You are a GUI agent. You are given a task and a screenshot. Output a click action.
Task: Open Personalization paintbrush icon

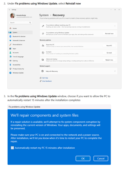pyautogui.click(x=10, y=45)
